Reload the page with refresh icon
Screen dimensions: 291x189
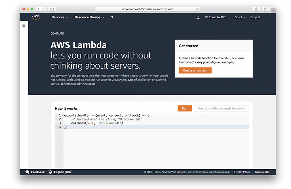[x=198, y=9]
